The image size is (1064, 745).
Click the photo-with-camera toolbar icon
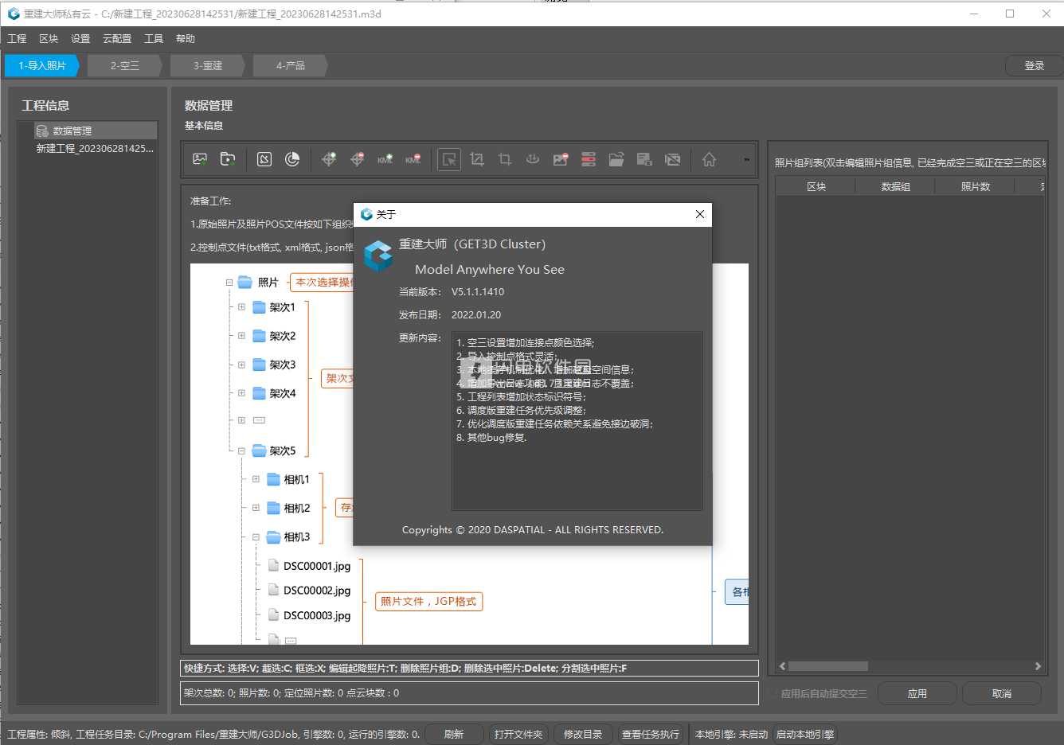(x=644, y=159)
